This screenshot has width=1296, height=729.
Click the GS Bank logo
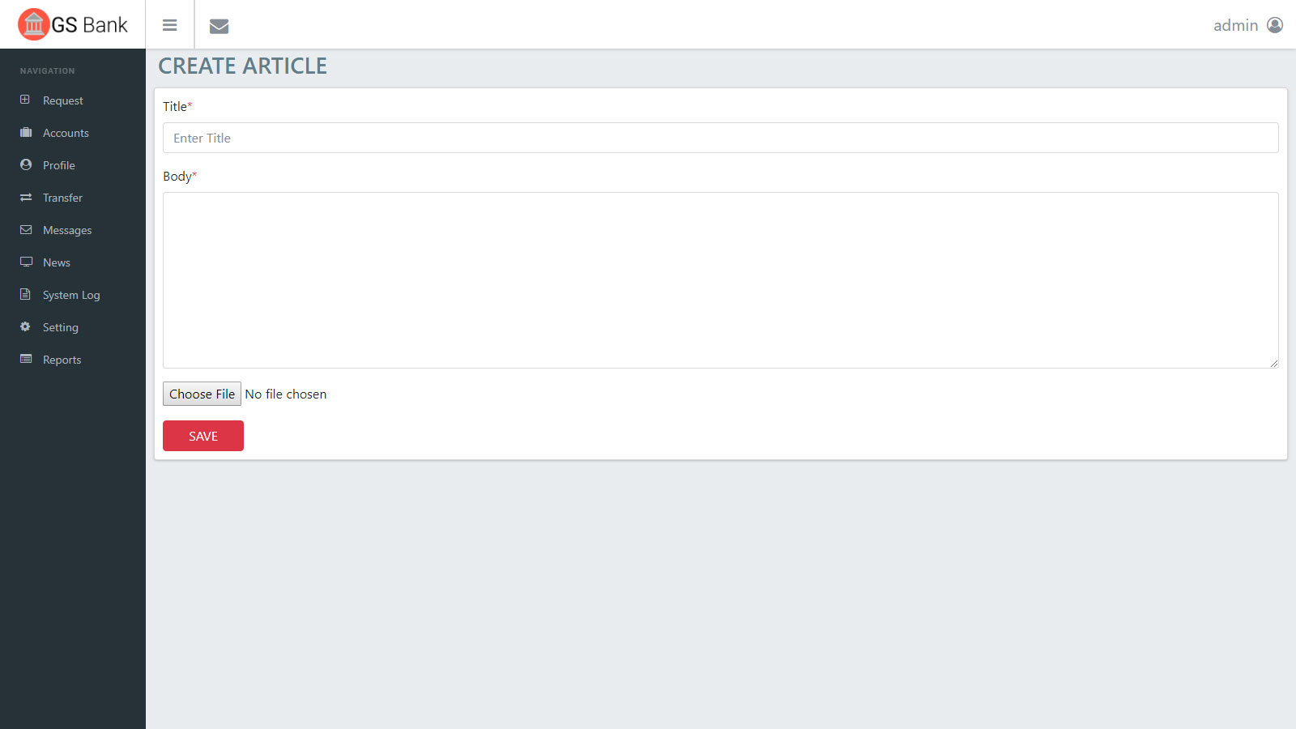point(73,24)
